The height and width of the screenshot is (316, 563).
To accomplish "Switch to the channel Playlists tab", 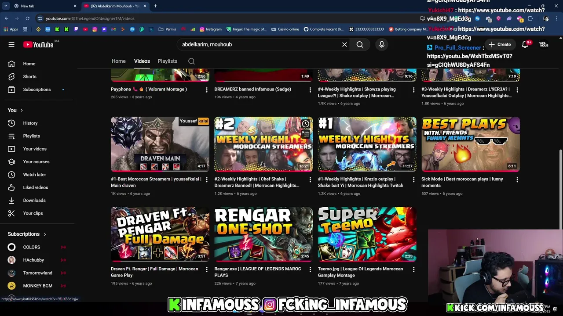I will point(167,61).
